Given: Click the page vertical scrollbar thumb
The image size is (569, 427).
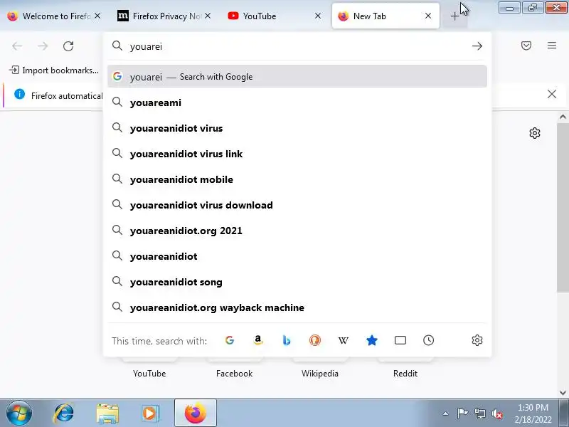Looking at the screenshot, I should pos(563,207).
